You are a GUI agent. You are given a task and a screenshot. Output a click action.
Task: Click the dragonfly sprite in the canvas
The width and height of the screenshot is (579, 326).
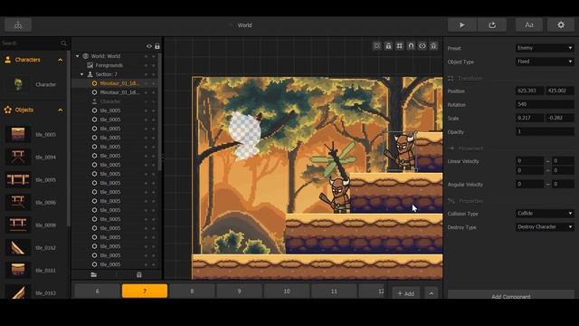tap(334, 158)
